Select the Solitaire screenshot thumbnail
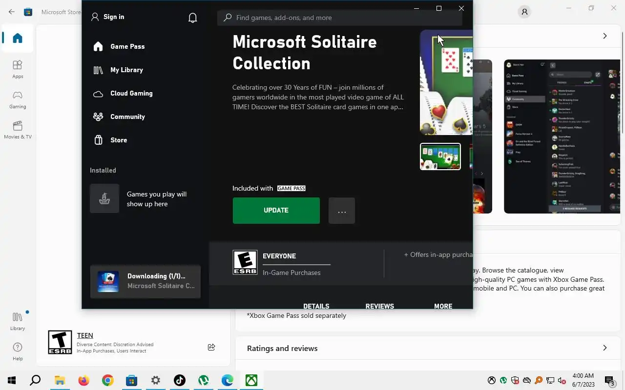Viewport: 625px width, 390px height. (x=440, y=156)
